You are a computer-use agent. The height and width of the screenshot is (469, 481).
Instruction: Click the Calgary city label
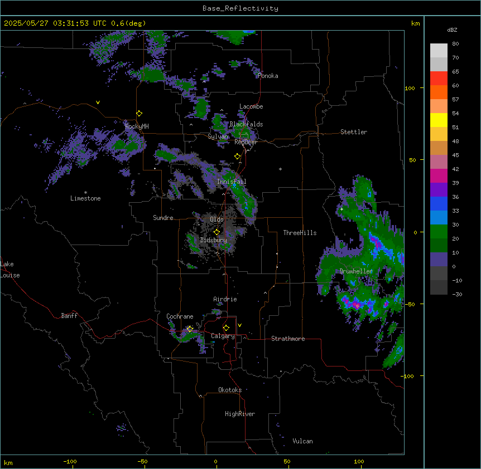pos(223,336)
